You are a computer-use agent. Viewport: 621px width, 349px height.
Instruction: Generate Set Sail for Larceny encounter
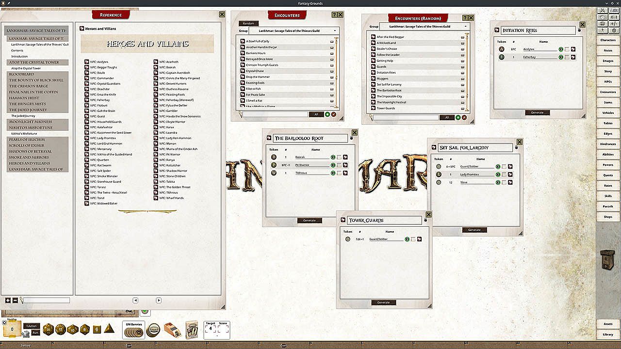pos(474,230)
